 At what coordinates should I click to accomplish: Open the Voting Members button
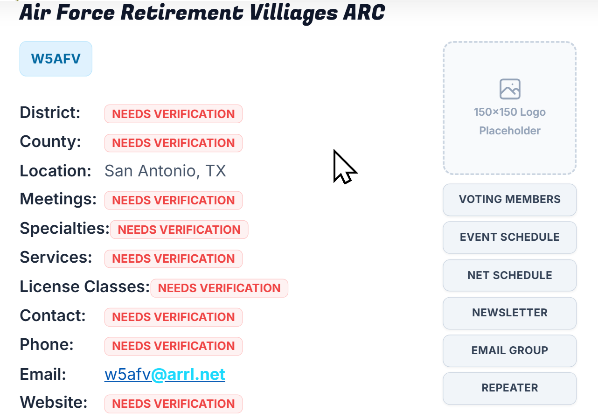pyautogui.click(x=510, y=200)
